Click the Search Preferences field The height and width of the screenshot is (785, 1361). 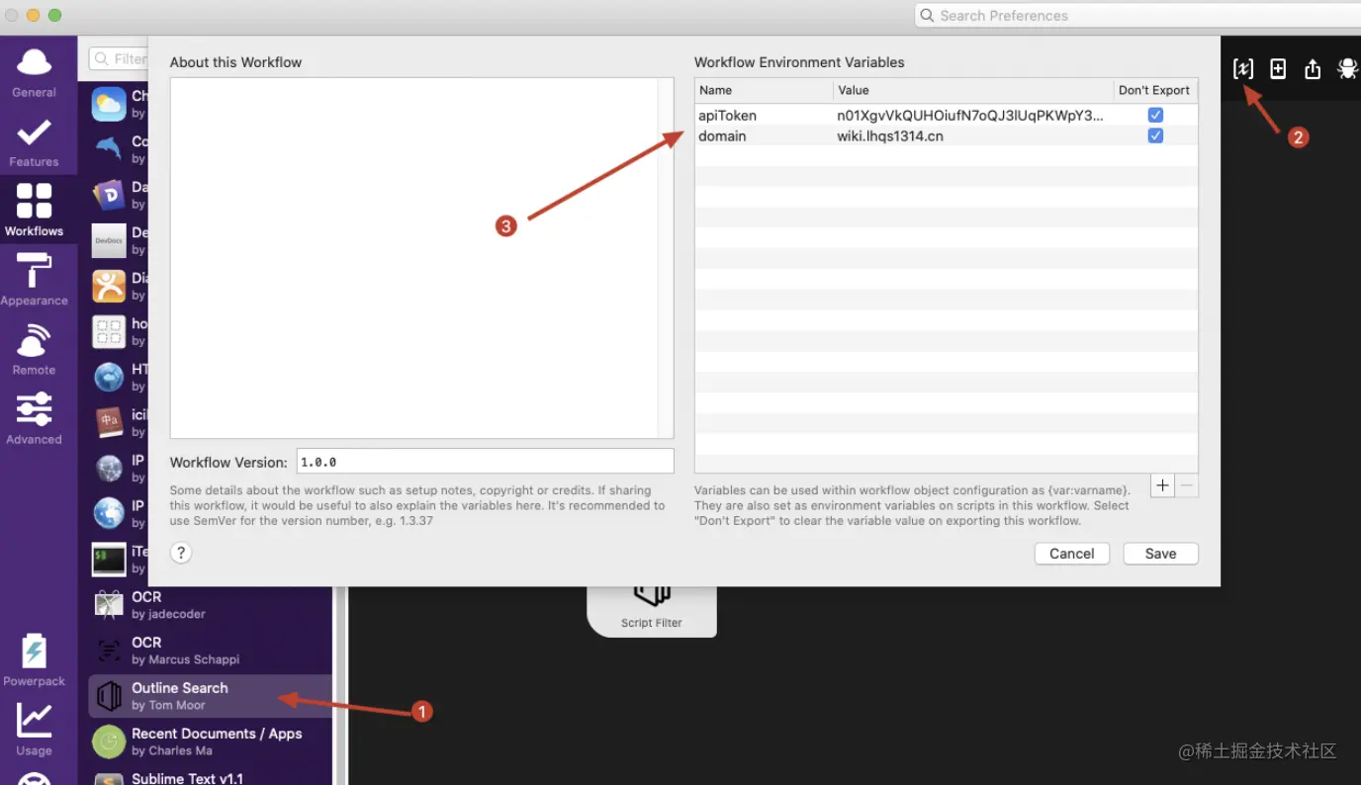1137,16
